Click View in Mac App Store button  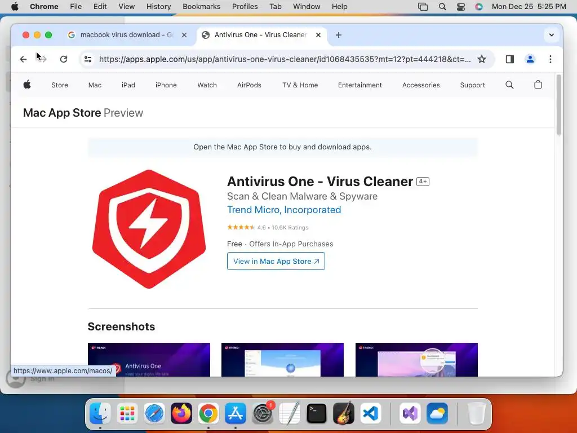[x=276, y=261]
